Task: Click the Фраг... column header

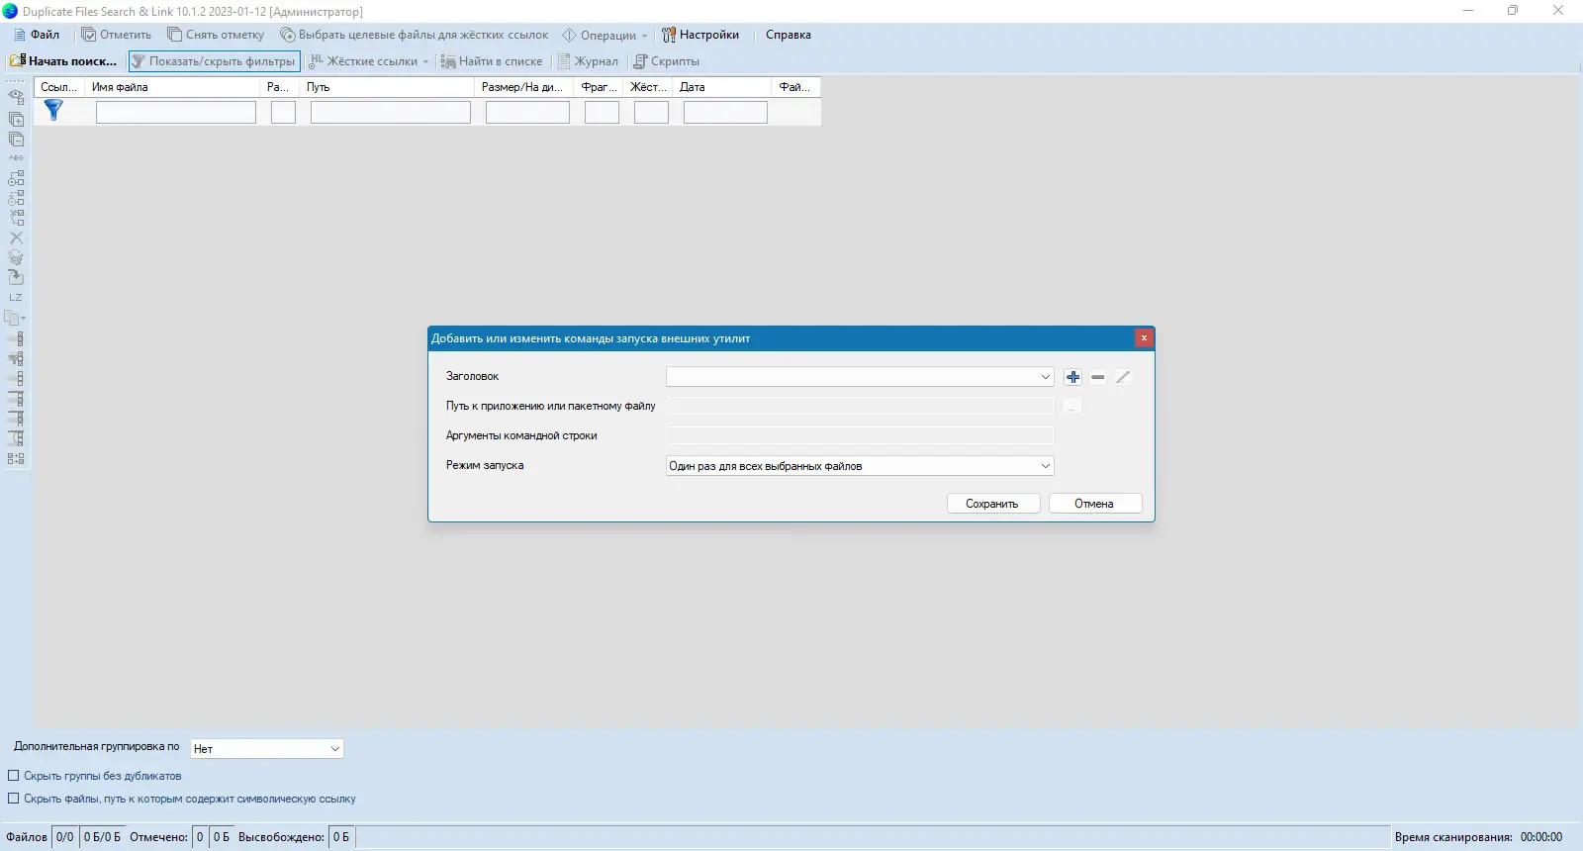Action: tap(598, 87)
